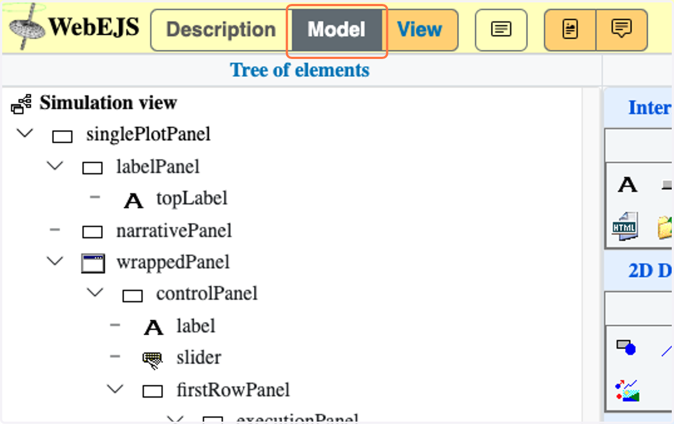Switch to the Model tab
This screenshot has height=424, width=674.
coord(336,30)
